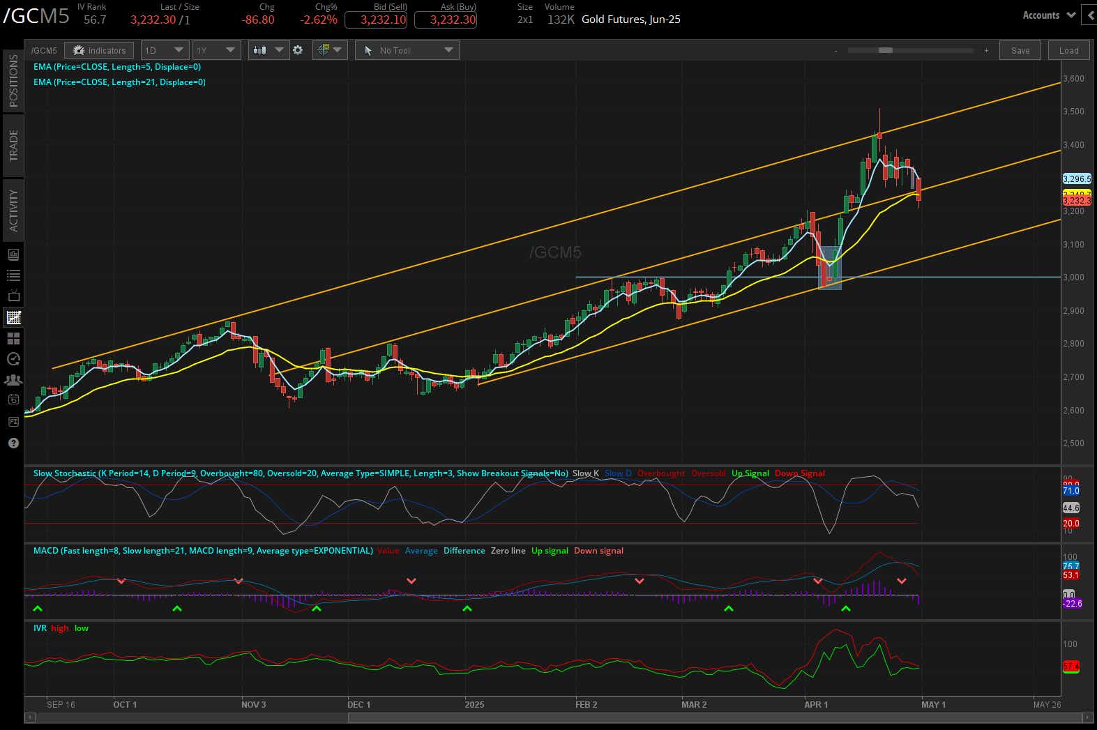Open the Activity side tab
This screenshot has height=730, width=1097.
[x=13, y=210]
